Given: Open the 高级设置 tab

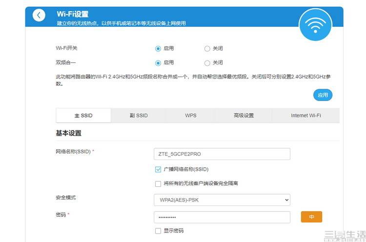Looking at the screenshot, I should click(244, 116).
